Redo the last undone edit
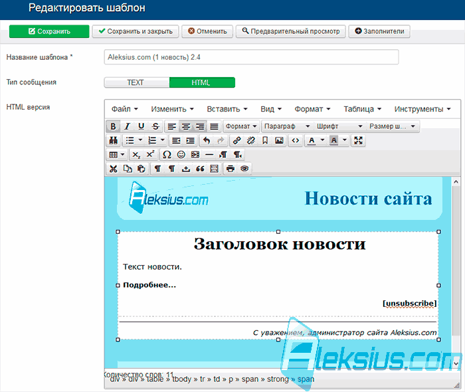The width and height of the screenshot is (465, 392). pos(221,141)
